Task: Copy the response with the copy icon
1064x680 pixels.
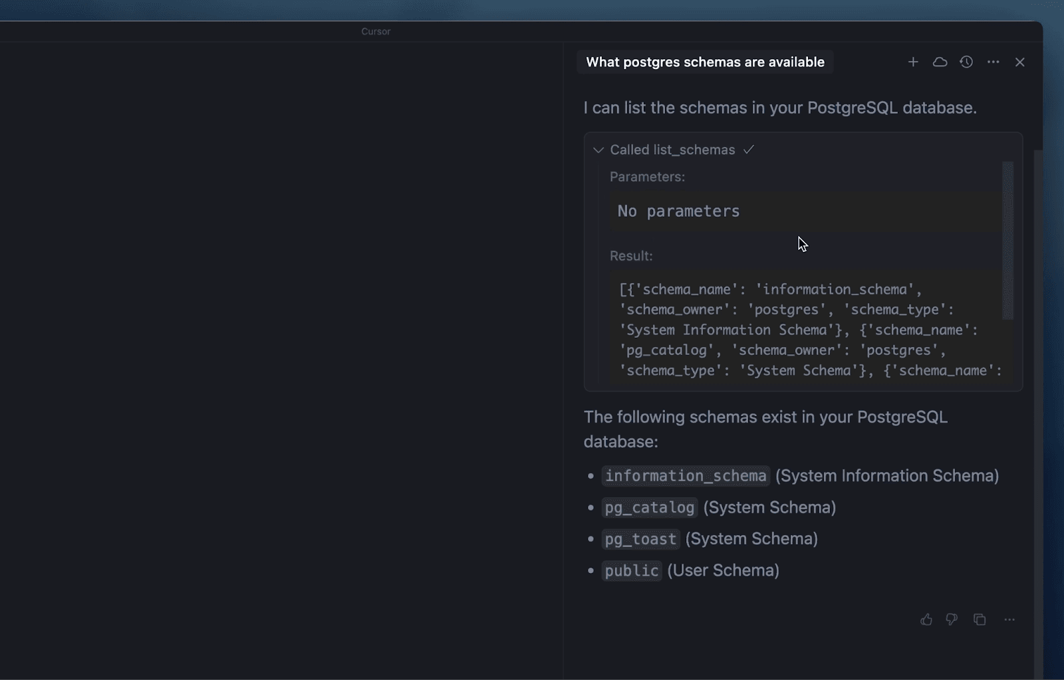Action: click(979, 620)
